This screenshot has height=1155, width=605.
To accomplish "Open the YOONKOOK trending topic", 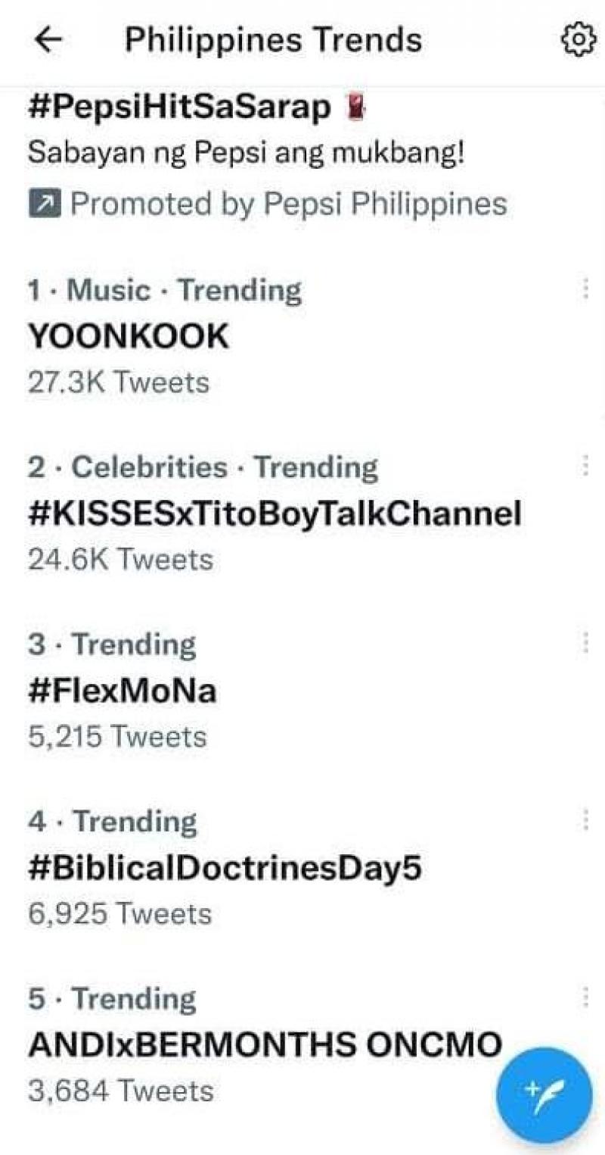I will (129, 337).
